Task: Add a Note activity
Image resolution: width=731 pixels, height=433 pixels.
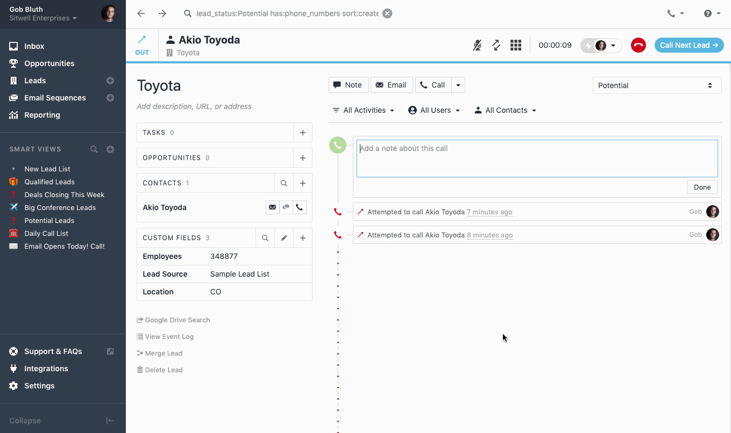Action: point(348,85)
